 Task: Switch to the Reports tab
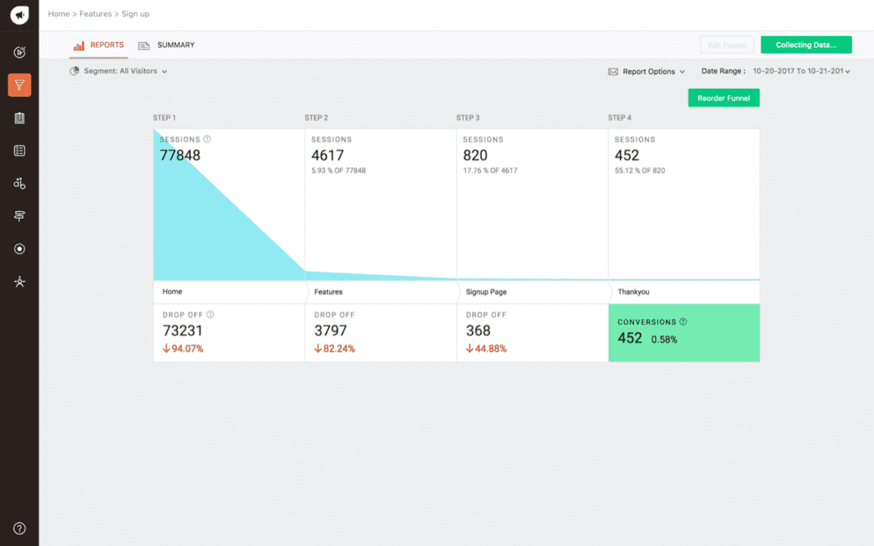click(99, 45)
